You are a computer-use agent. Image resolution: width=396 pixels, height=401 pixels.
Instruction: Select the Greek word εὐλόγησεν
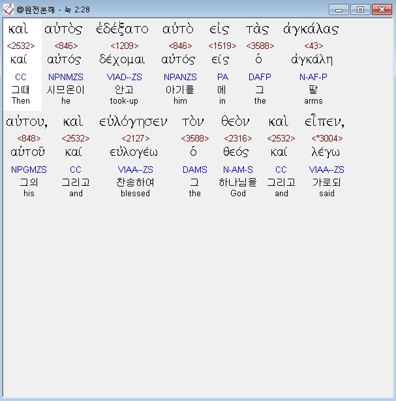coord(133,121)
